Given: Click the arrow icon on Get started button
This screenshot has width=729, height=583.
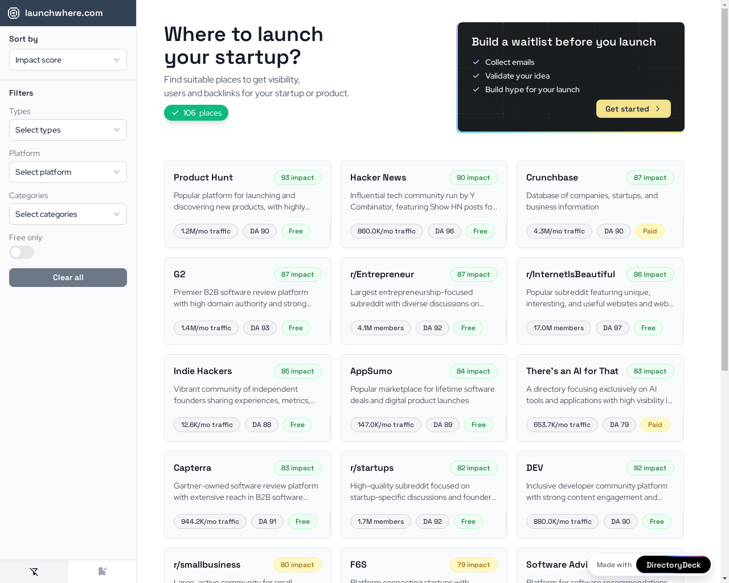Looking at the screenshot, I should point(658,109).
